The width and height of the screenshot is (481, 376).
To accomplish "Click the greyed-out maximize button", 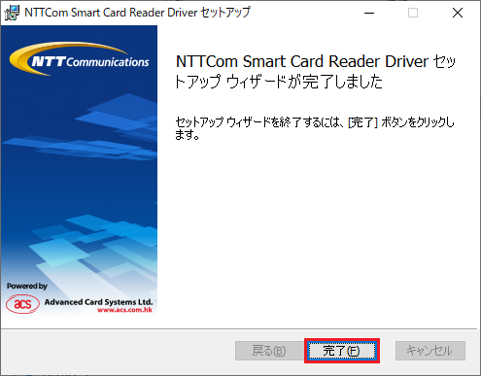I will point(413,13).
